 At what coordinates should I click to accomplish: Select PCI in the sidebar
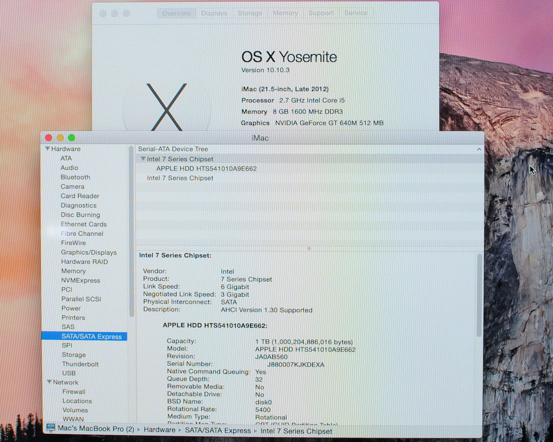tap(67, 290)
